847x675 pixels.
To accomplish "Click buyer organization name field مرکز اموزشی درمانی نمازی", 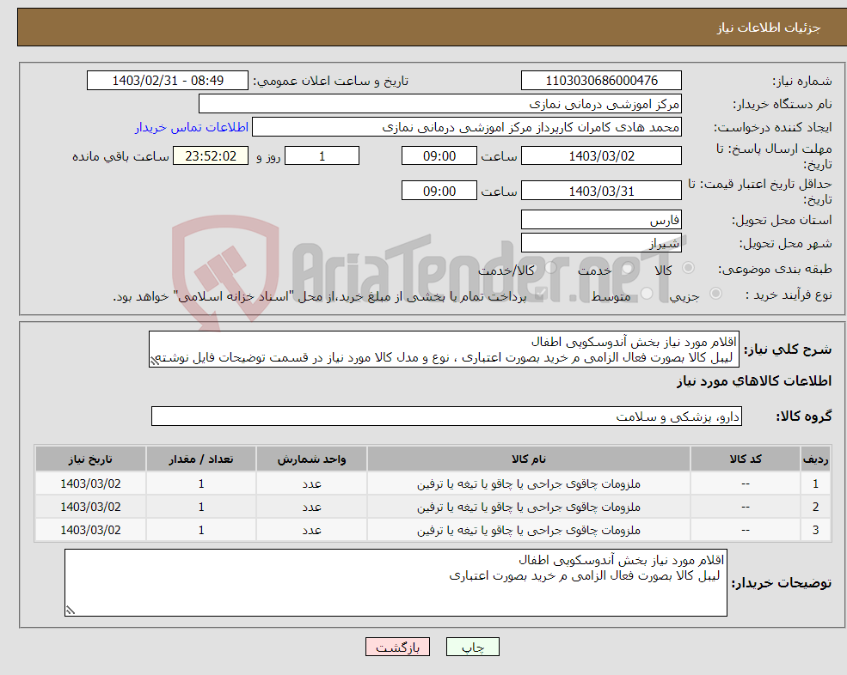I will [x=440, y=104].
